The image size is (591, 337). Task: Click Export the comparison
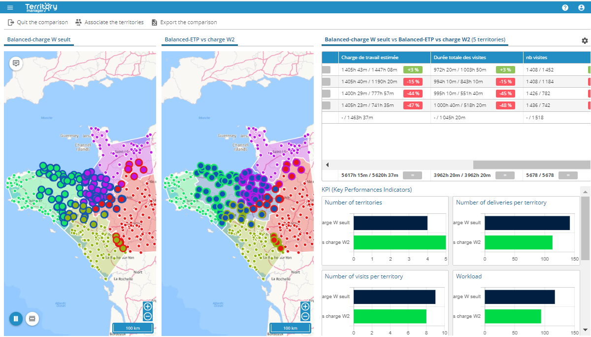coord(184,22)
